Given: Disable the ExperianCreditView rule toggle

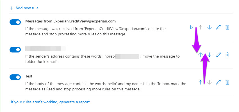Looking at the screenshot, I should click(15, 22).
